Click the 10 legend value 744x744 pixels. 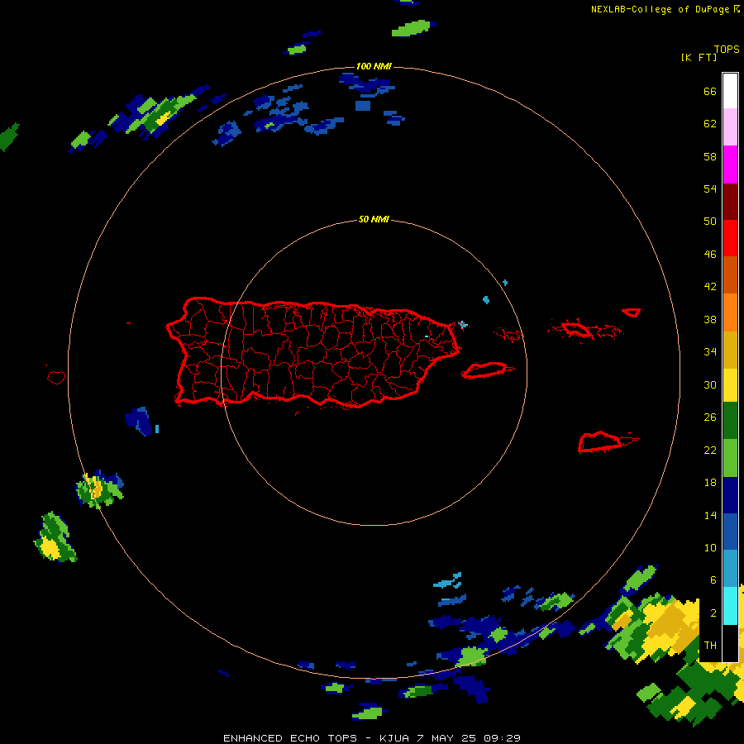[x=710, y=547]
